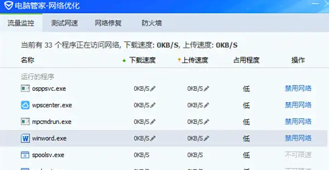Screen dimensions: 329x170
Task: Select the osppsvc.exe row name
Action: pyautogui.click(x=49, y=88)
